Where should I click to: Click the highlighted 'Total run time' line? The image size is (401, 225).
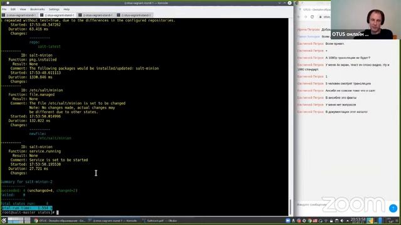[x=27, y=208]
